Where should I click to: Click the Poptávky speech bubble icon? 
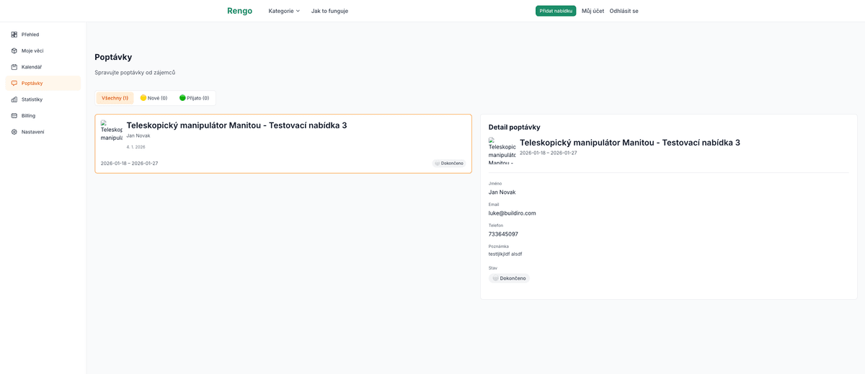pos(14,83)
